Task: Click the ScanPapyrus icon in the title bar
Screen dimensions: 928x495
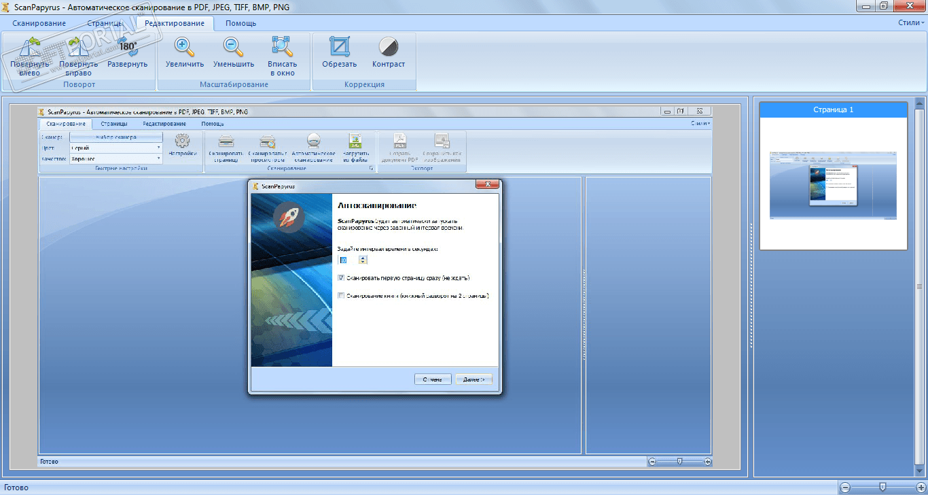Action: click(5, 7)
